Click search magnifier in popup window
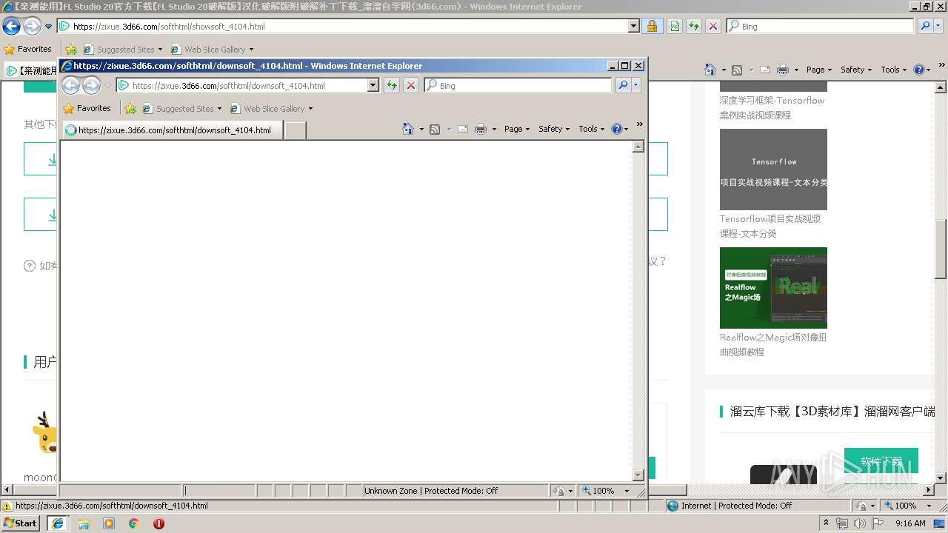 [x=623, y=86]
